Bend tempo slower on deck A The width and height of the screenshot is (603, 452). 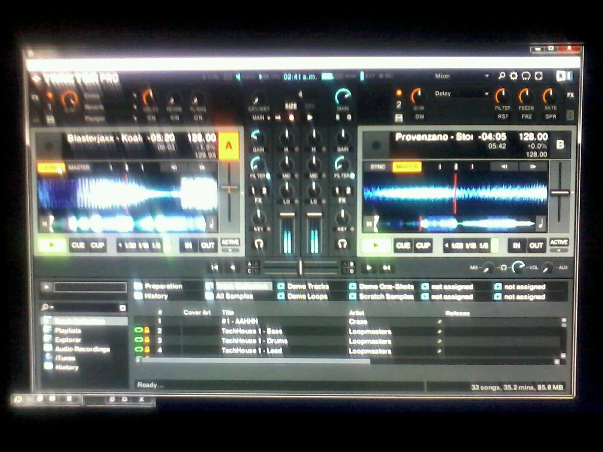[x=174, y=168]
